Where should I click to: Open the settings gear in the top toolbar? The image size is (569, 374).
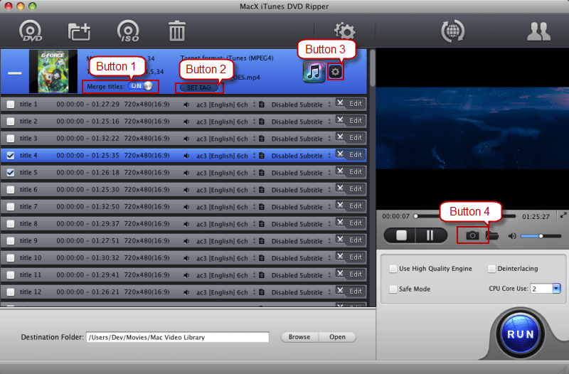pos(344,31)
